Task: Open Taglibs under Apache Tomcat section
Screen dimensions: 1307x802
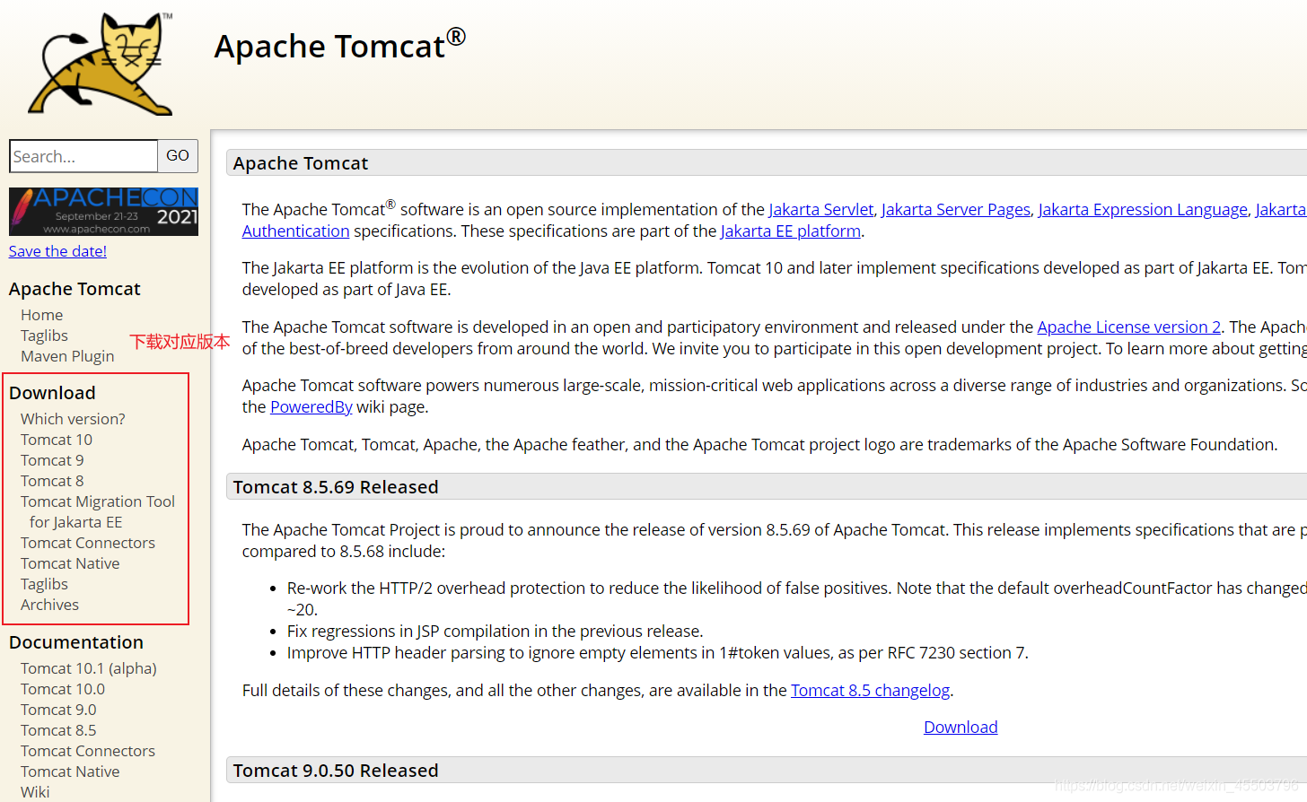Action: click(x=44, y=336)
